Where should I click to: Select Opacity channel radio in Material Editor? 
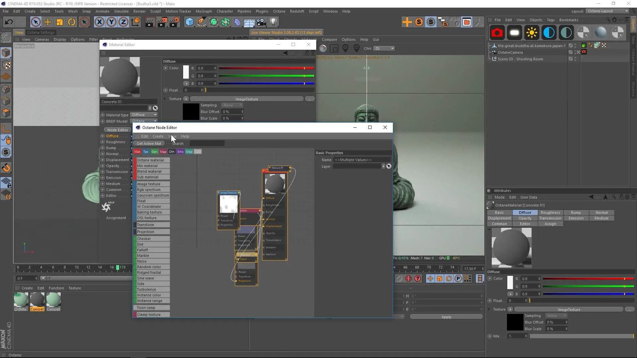(103, 166)
